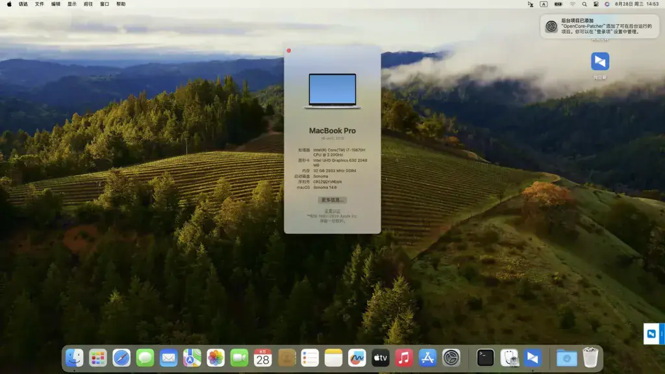The width and height of the screenshot is (665, 374).
Task: Click the serial number value C02ZQQYVMD6N
Action: tap(327, 182)
